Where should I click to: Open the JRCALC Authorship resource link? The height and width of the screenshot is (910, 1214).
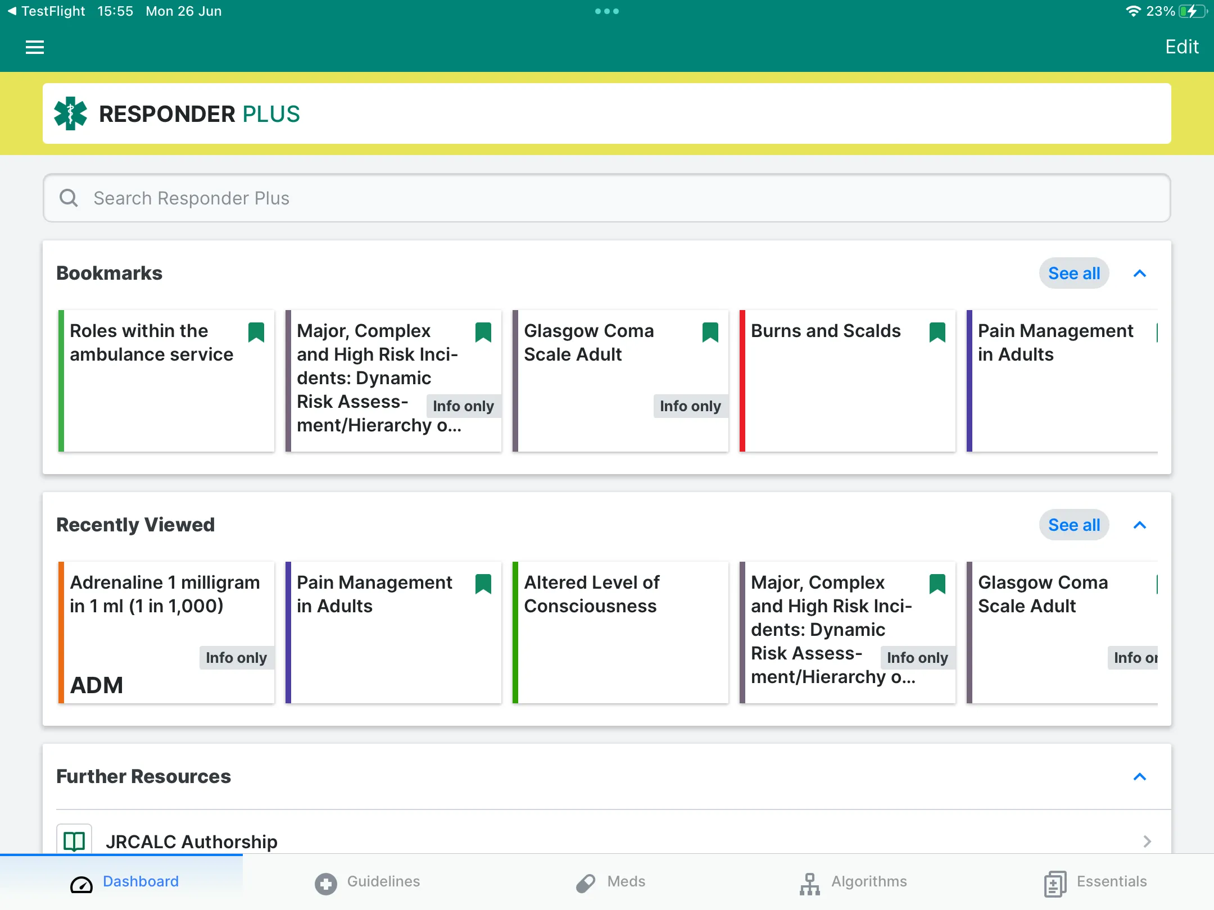click(608, 841)
